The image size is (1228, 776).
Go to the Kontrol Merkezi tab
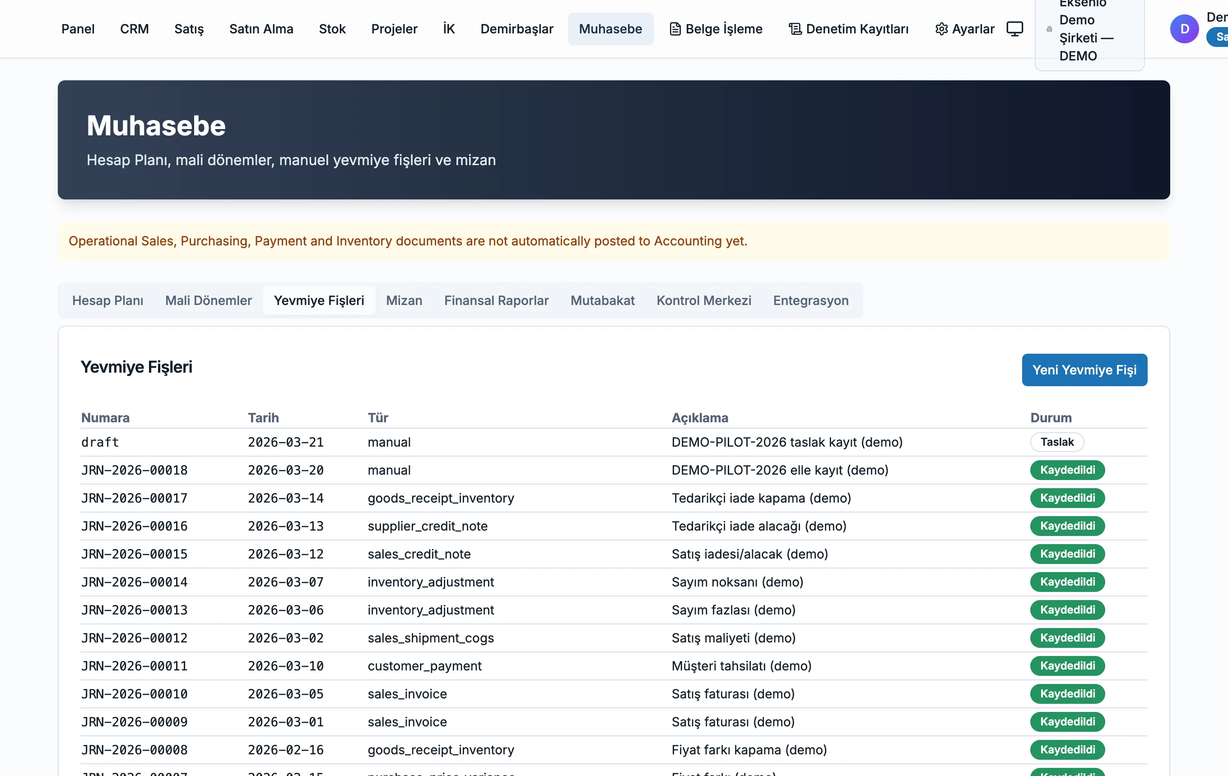pos(704,300)
